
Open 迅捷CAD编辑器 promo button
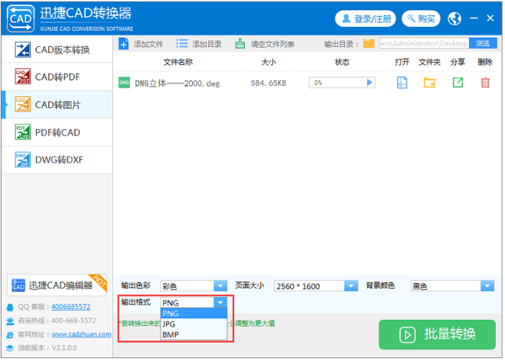57,285
